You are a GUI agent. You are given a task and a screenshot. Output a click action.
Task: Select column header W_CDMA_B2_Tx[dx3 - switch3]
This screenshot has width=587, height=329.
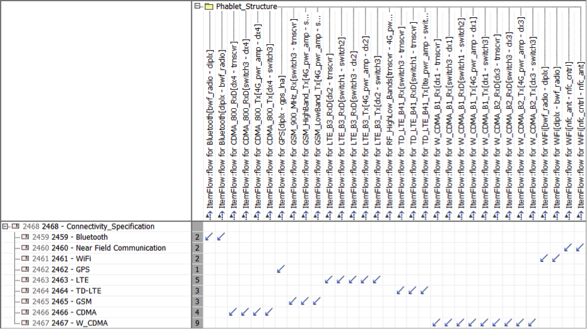[x=533, y=122]
